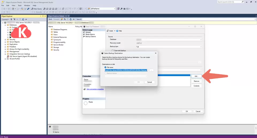Click the backup file name text field
The image size is (257, 138).
pos(126,70)
